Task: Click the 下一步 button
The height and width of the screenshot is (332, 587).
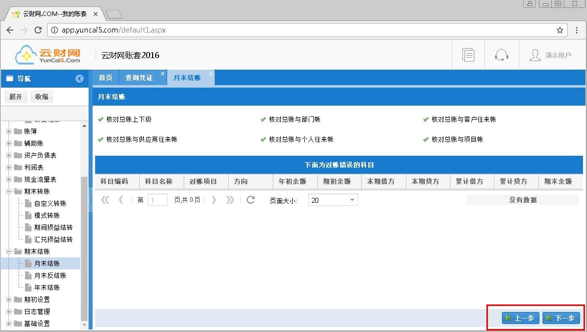Action: [560, 318]
